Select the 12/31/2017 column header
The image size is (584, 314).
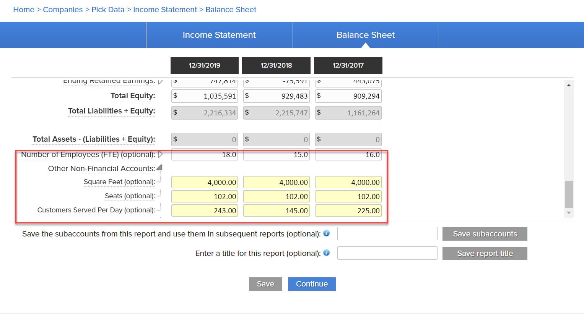pos(348,65)
